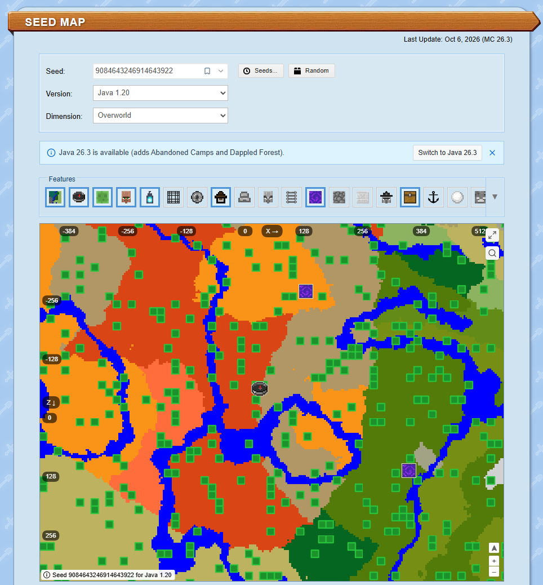
Task: Enable the faded white brick feature
Action: click(x=363, y=197)
